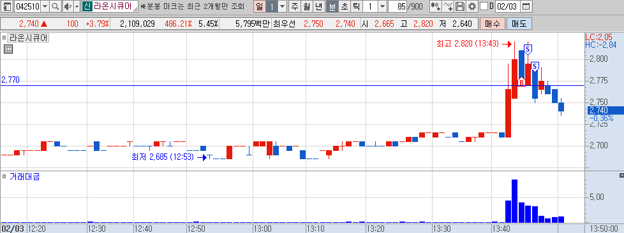The width and height of the screenshot is (624, 233).
Task: Click the add candlestick chart icon
Action: [436, 6]
